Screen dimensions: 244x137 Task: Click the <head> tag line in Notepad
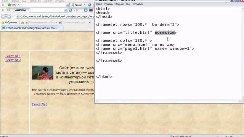[x=103, y=13]
